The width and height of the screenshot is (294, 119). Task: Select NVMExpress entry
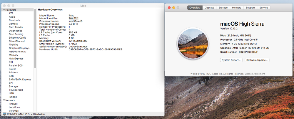[x=16, y=58]
